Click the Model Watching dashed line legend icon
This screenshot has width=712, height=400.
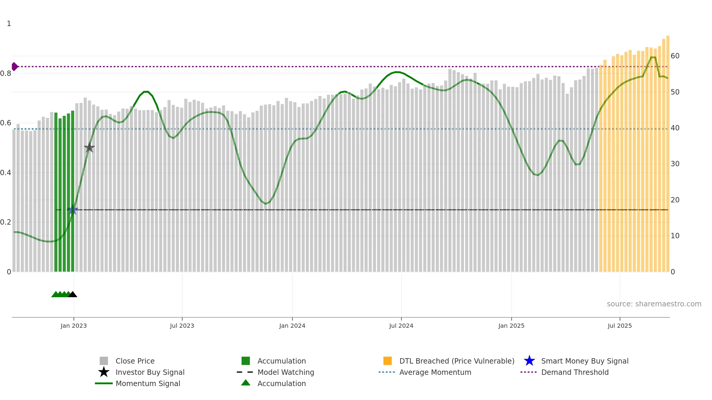[245, 372]
